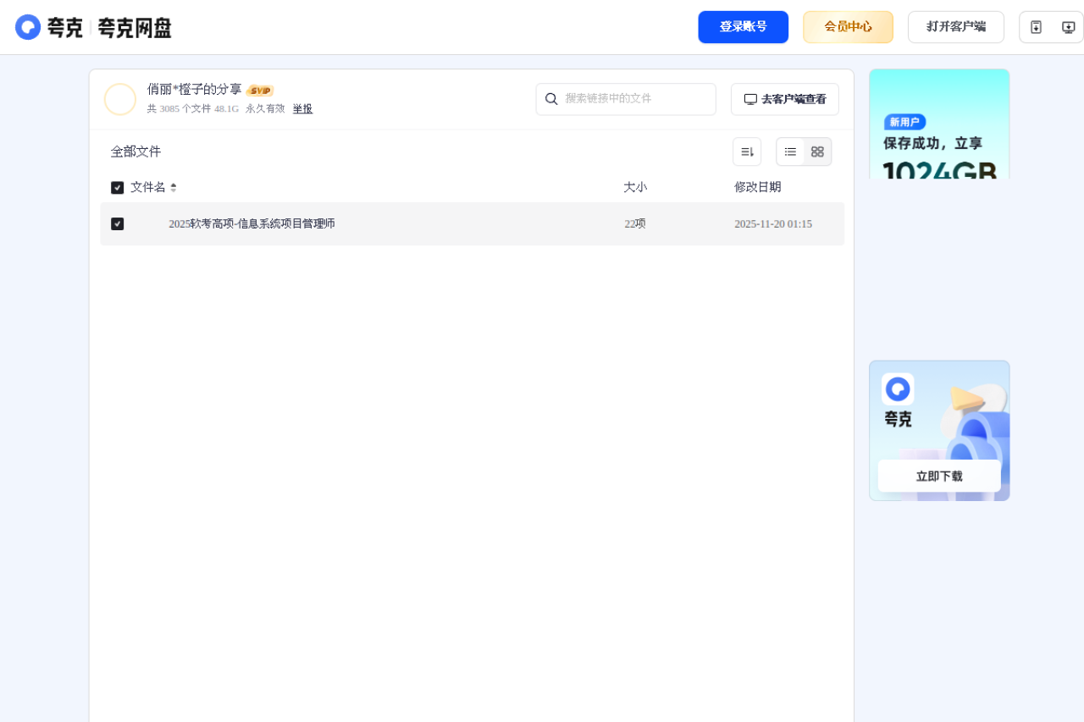
Task: Click the 立即下载 button on the promo card
Action: [x=938, y=476]
